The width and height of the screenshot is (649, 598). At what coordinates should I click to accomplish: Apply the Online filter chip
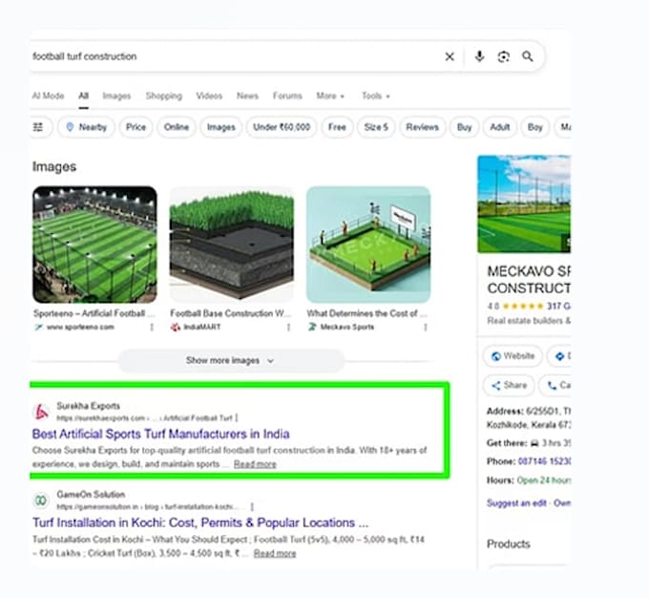point(177,127)
